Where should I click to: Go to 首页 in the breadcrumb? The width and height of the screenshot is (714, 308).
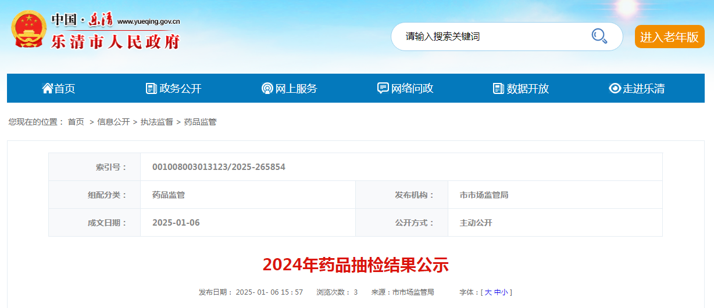[x=76, y=122]
